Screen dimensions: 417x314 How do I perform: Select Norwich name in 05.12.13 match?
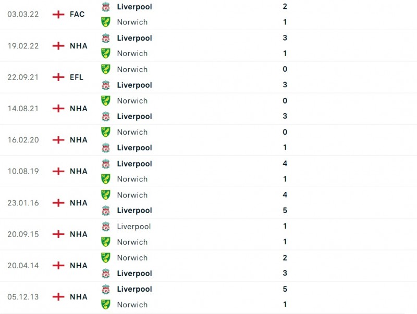(132, 305)
